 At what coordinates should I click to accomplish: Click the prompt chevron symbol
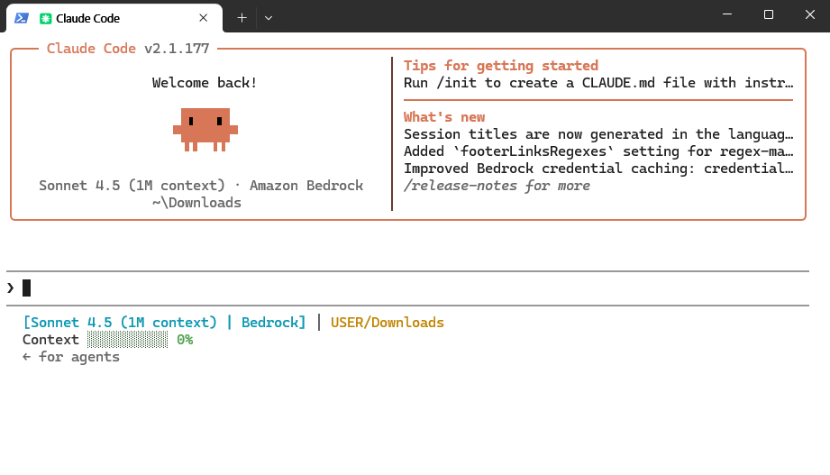click(11, 288)
